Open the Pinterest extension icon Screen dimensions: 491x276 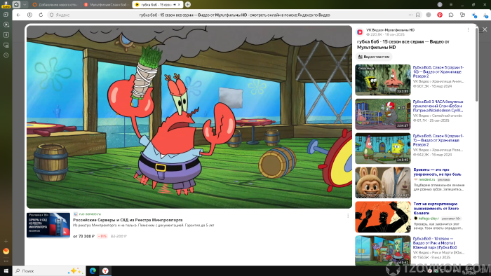(440, 15)
